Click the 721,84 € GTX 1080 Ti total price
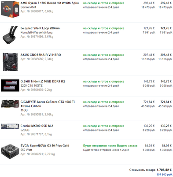 pos(166,102)
